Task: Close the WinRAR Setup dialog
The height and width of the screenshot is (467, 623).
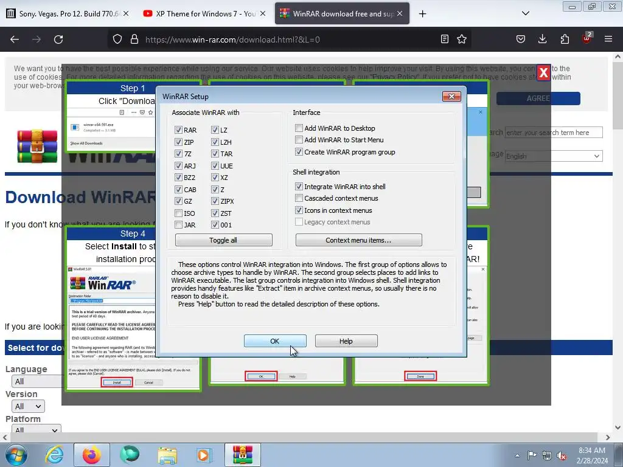Action: click(451, 96)
